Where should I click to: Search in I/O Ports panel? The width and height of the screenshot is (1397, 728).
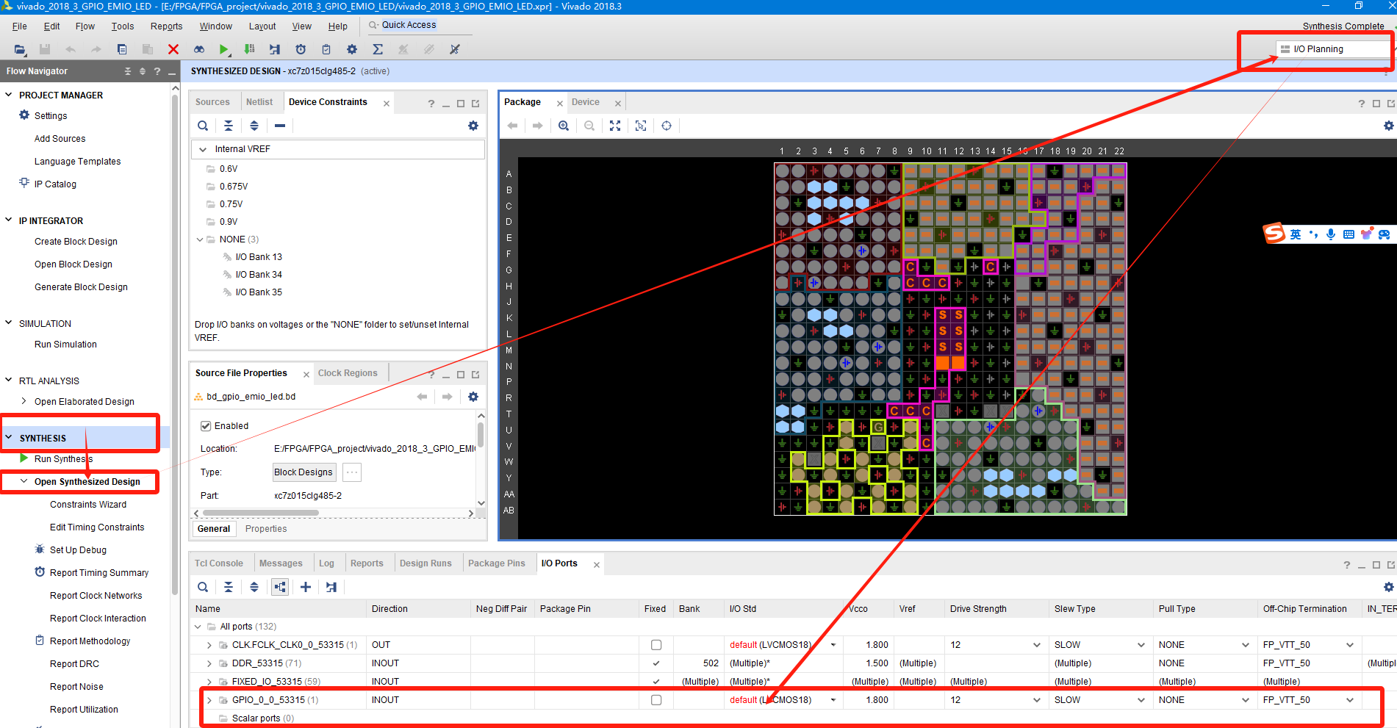(x=203, y=587)
